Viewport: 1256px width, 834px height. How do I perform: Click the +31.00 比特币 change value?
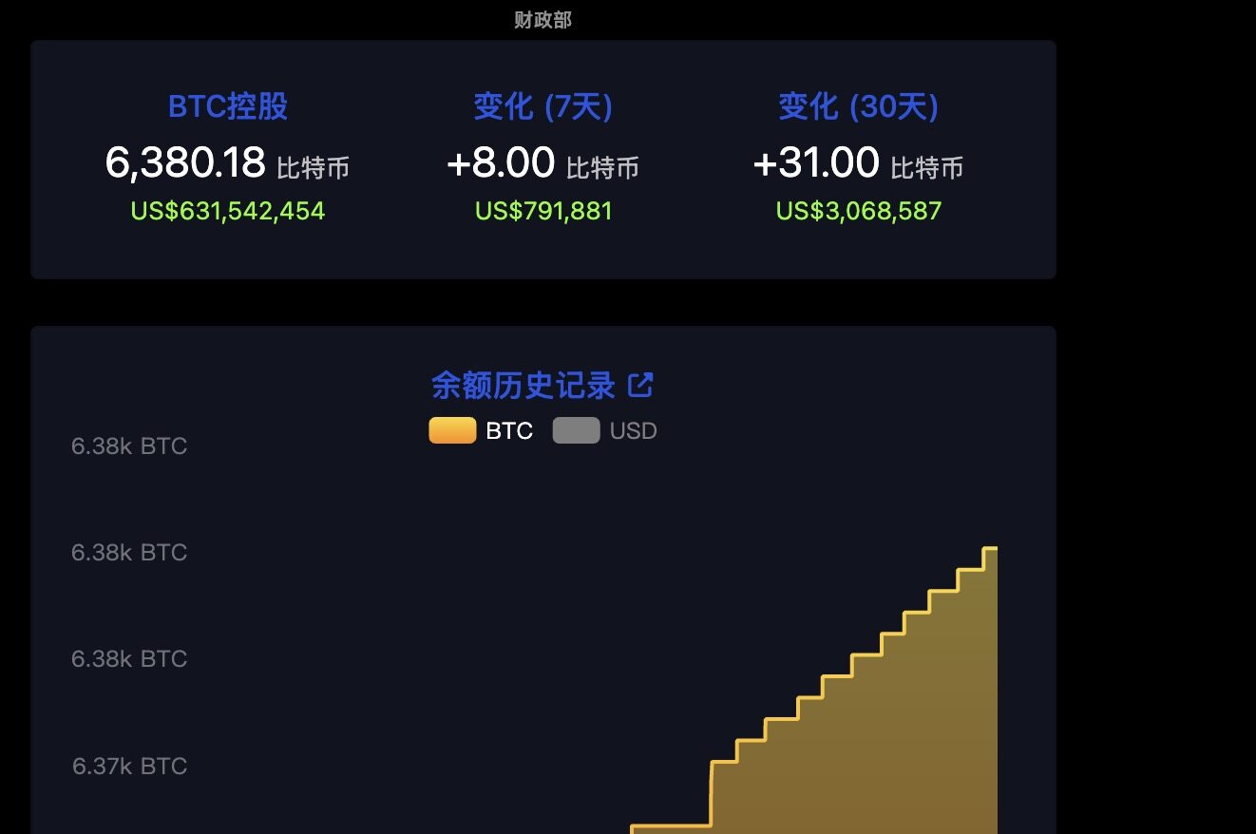click(x=816, y=161)
